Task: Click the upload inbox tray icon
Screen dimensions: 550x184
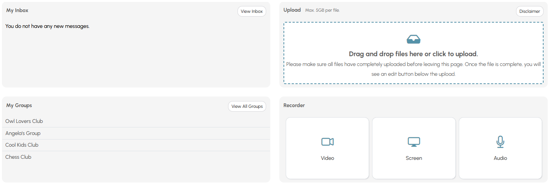Action: (x=414, y=39)
